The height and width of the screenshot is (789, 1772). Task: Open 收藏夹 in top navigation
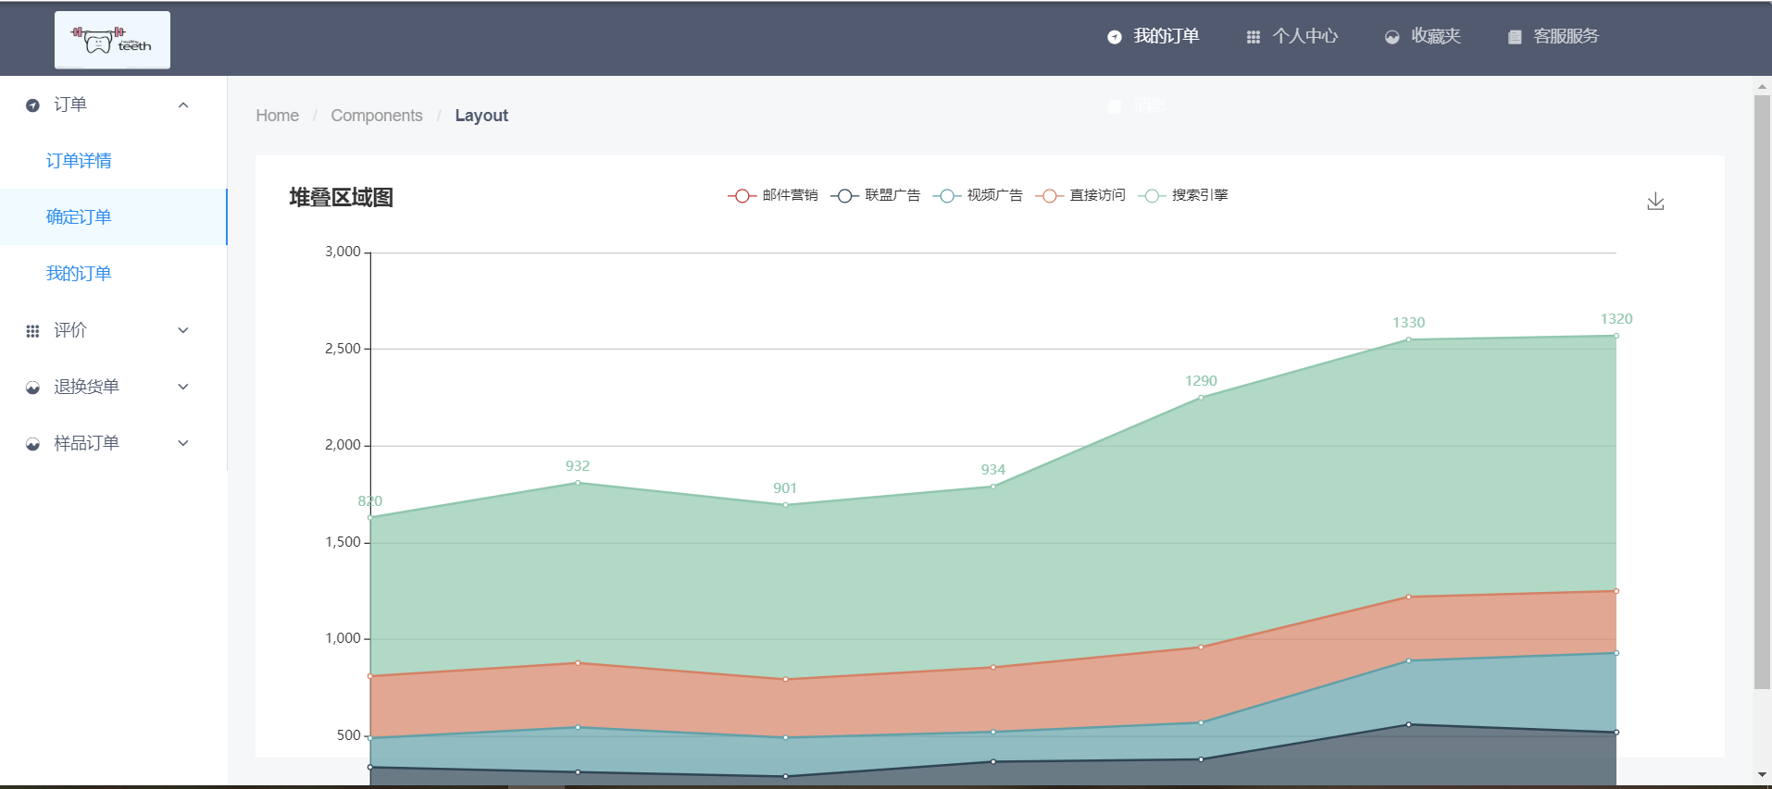click(1435, 36)
